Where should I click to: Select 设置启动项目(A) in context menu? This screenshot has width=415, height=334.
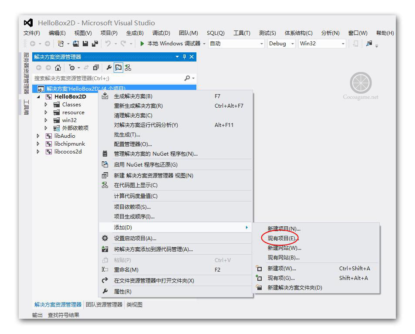click(176, 239)
